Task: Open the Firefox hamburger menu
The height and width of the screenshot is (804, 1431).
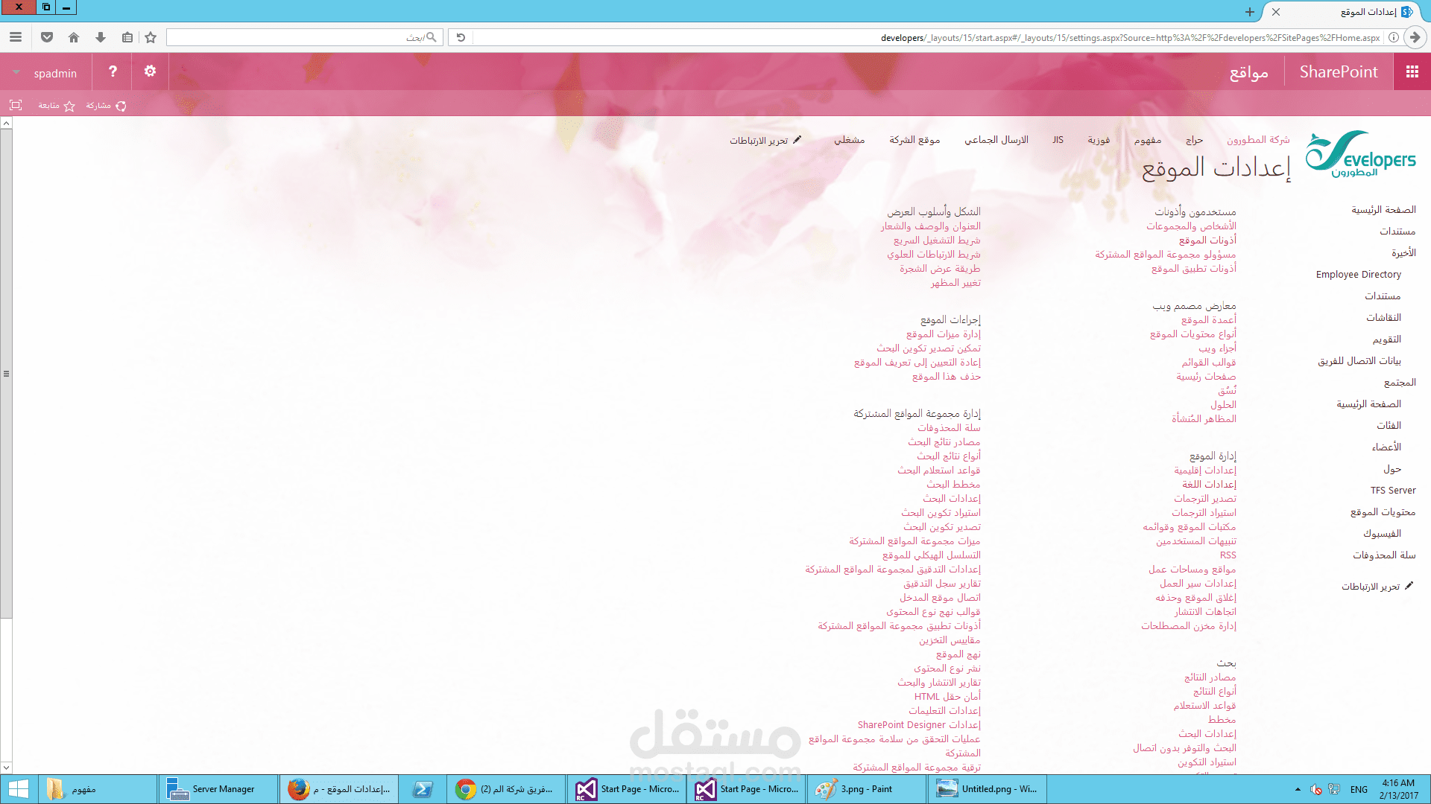Action: pos(16,37)
